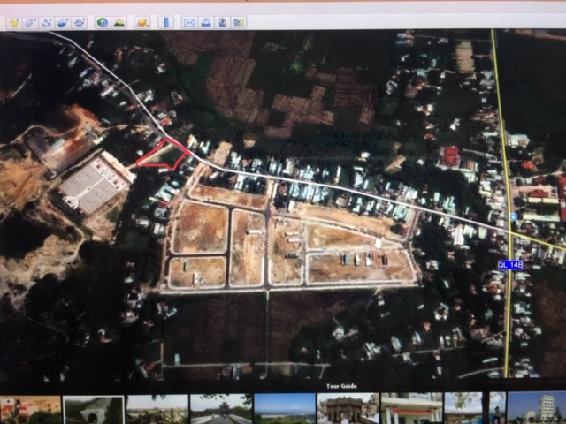Click the View in Google Maps icon
The width and height of the screenshot is (566, 424).
point(238,22)
